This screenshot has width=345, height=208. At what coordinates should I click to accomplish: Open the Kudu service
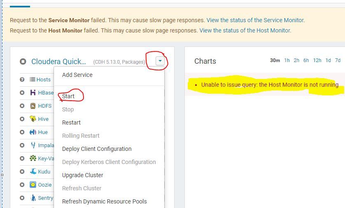[x=44, y=172]
